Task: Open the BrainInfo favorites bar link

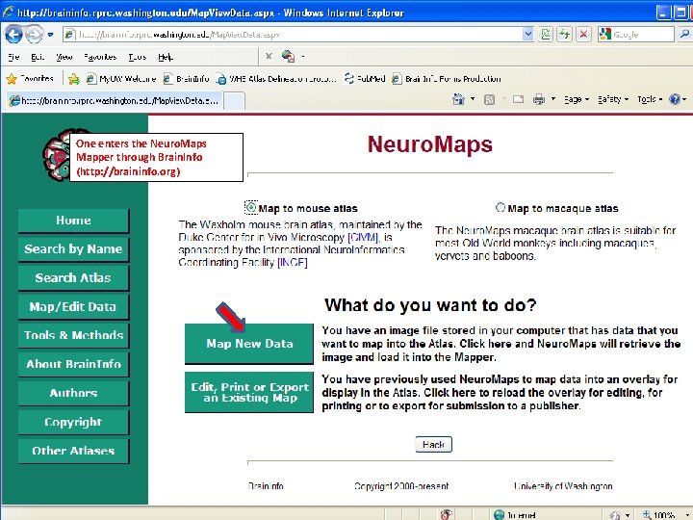Action: click(186, 79)
